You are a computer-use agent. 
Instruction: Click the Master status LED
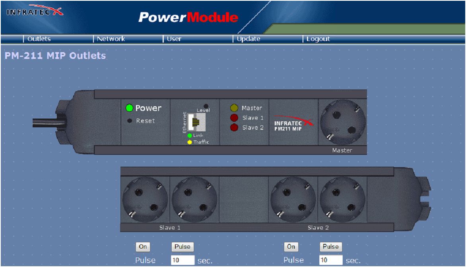pos(234,108)
